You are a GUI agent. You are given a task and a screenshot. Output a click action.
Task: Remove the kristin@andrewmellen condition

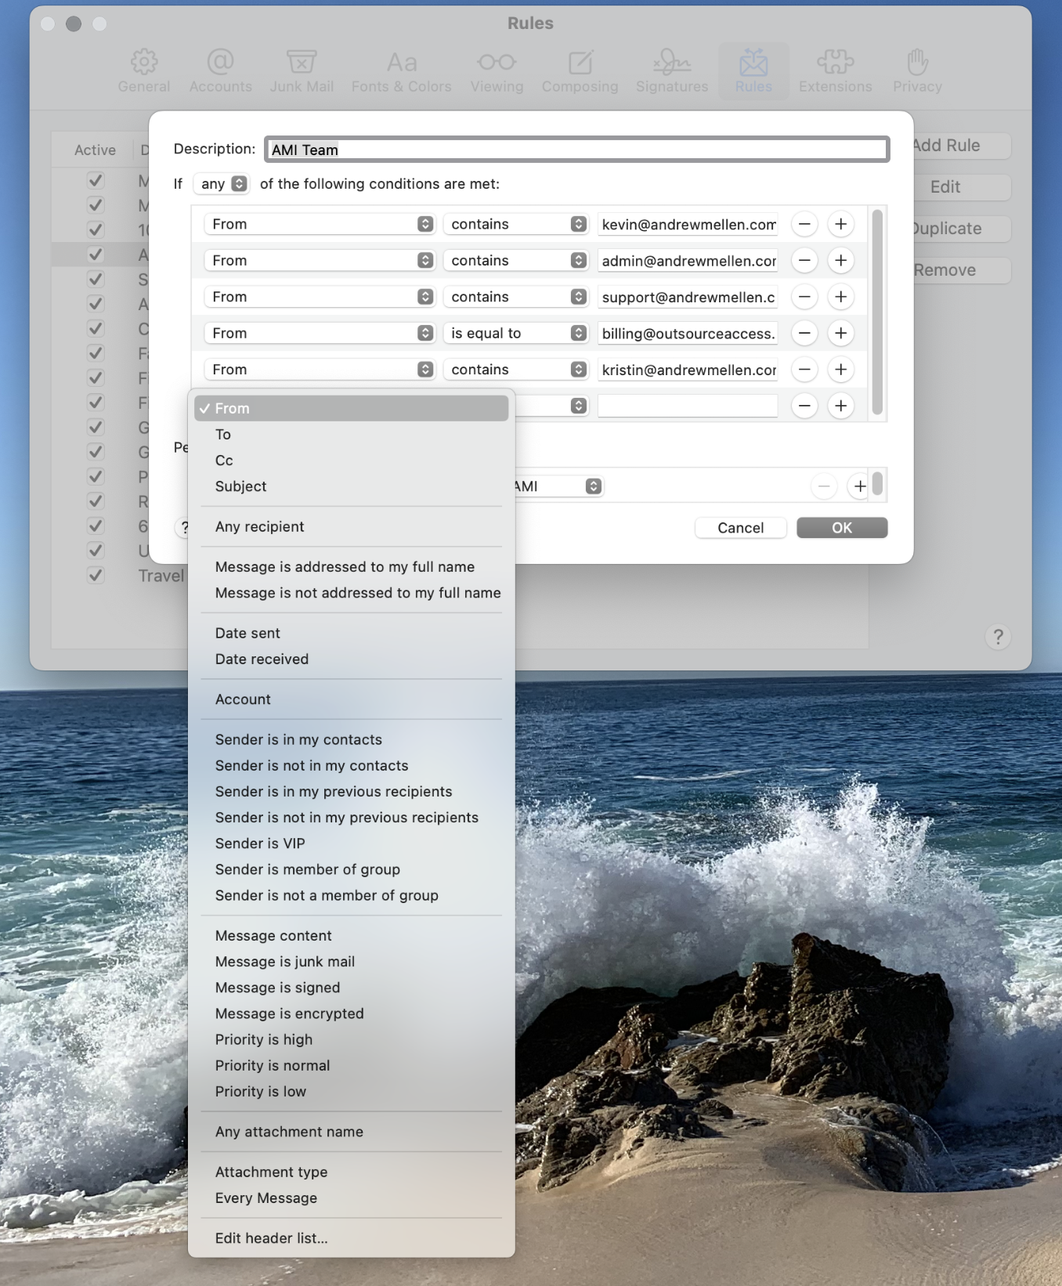point(804,369)
